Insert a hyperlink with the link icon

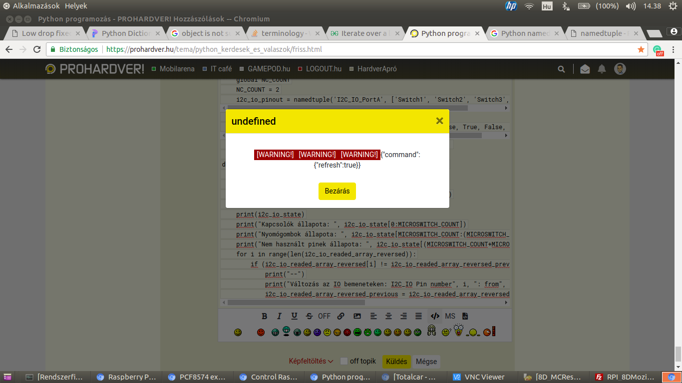[x=341, y=316]
